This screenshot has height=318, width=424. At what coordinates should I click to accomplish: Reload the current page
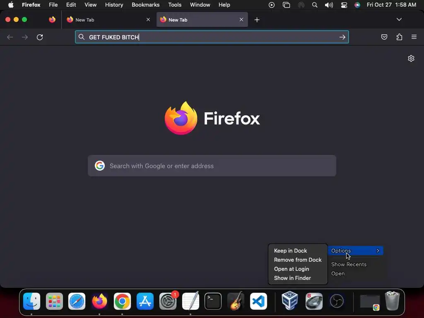[x=40, y=37]
